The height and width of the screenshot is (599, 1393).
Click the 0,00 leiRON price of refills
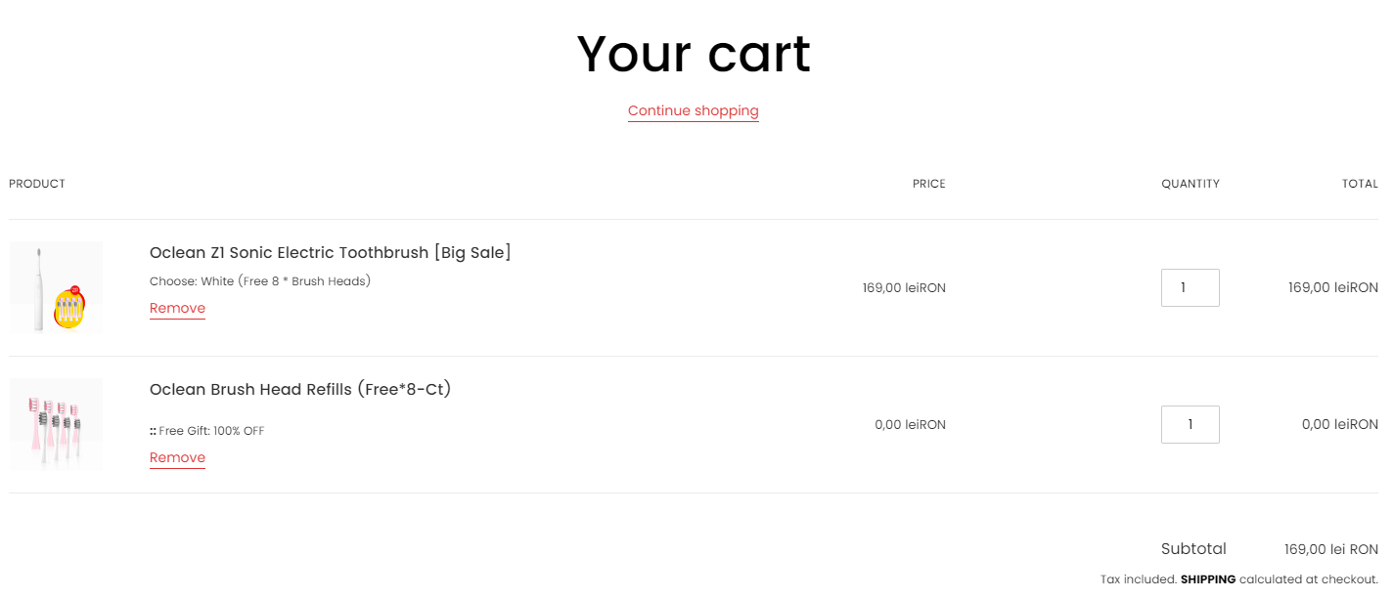[910, 424]
